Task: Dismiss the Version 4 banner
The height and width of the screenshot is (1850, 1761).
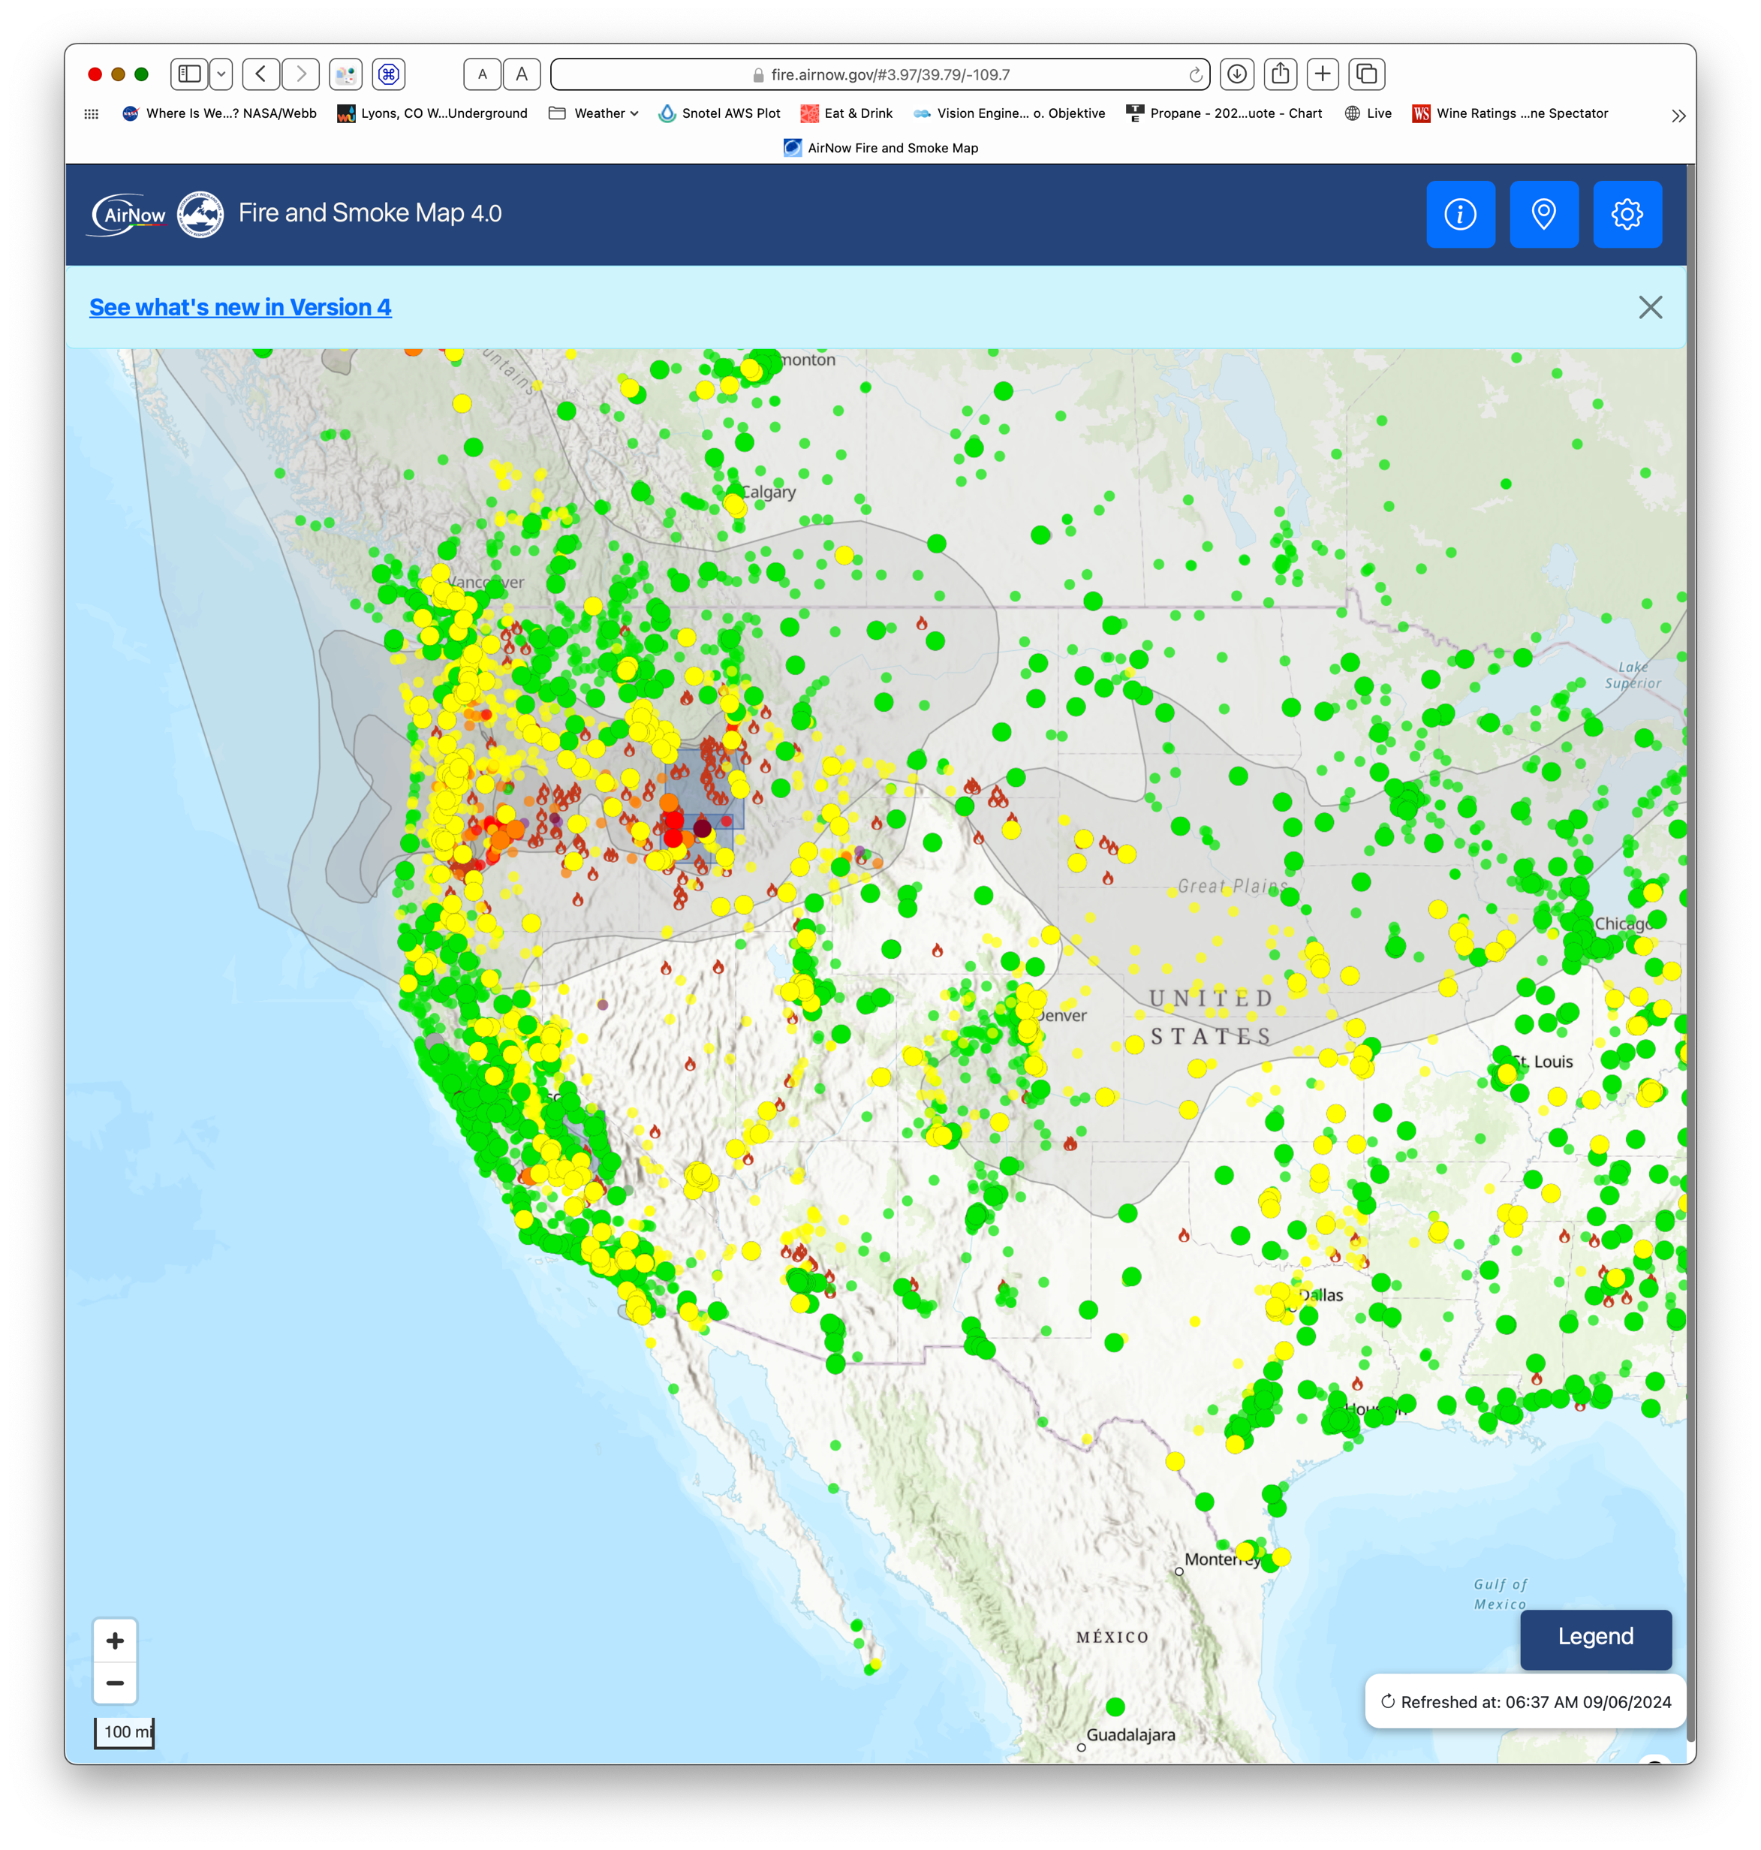Action: [x=1649, y=307]
